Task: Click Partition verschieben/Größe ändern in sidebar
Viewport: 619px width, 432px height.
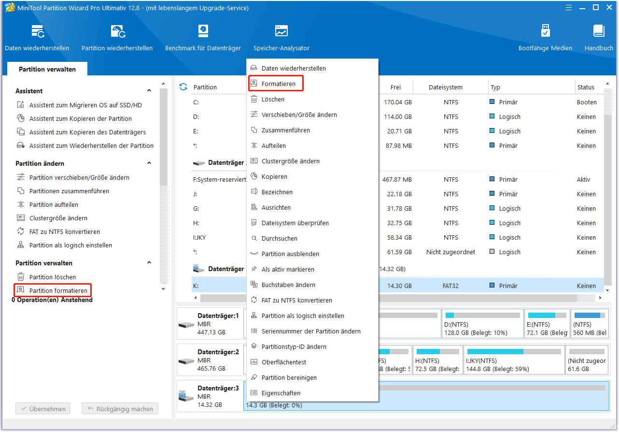Action: tap(79, 177)
